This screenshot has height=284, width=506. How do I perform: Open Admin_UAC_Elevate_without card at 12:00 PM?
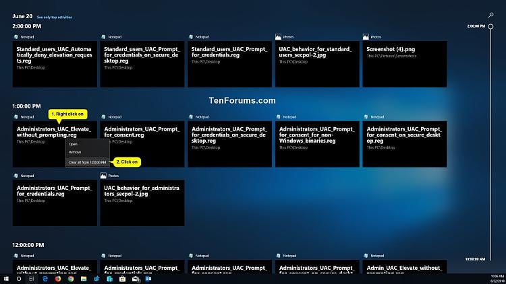405,267
